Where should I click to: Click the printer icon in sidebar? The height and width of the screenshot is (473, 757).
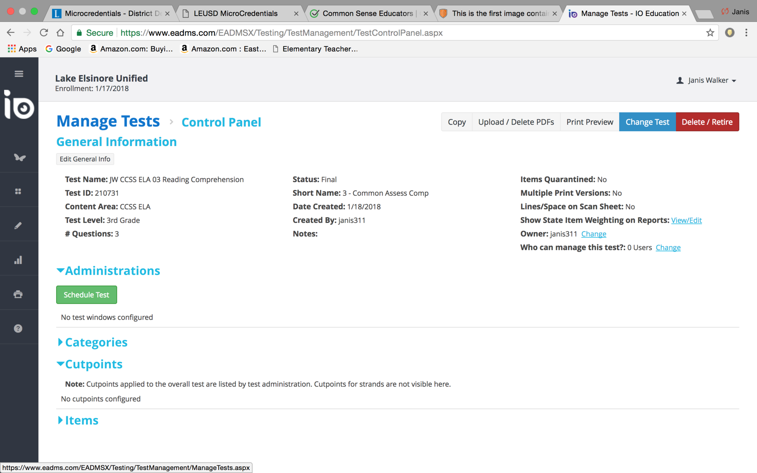pos(18,294)
